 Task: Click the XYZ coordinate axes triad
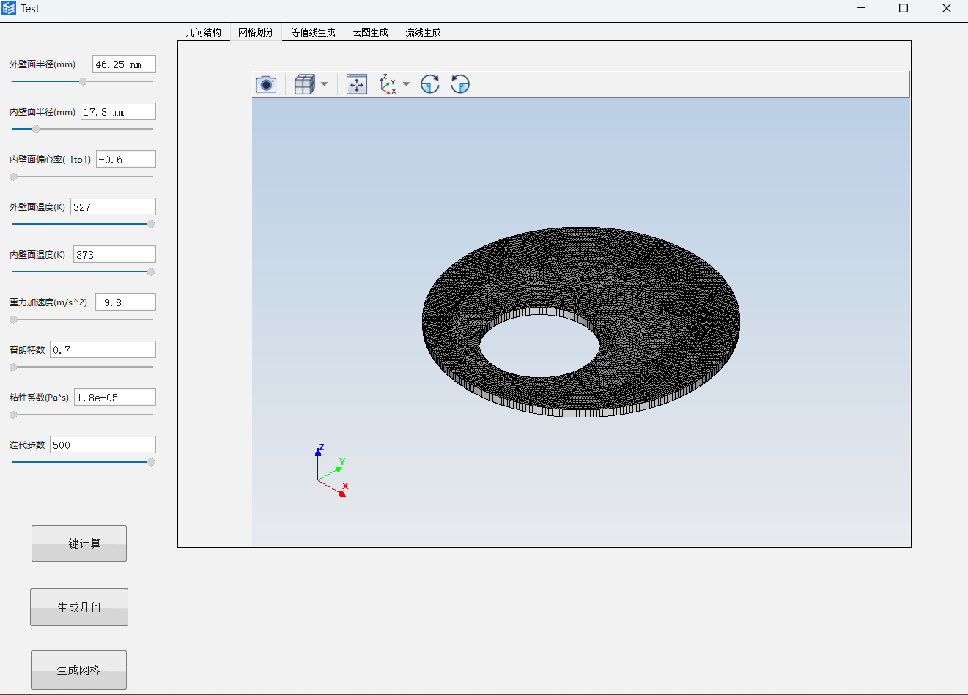331,470
